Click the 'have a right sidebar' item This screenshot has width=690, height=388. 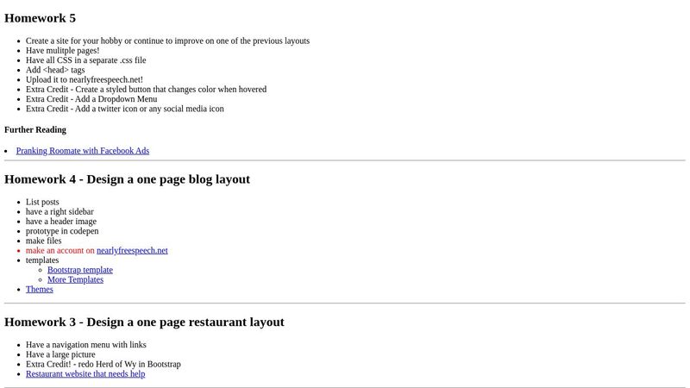pyautogui.click(x=60, y=212)
